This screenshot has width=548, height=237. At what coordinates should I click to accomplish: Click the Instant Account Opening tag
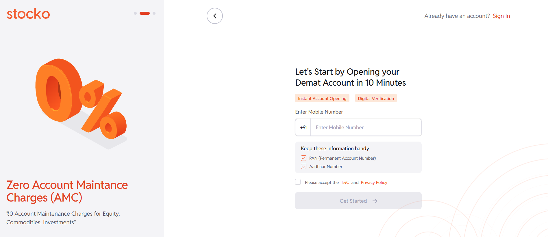click(x=322, y=98)
